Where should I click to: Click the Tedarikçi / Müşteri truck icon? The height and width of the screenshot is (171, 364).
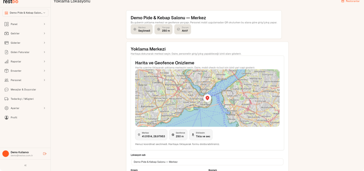click(6, 99)
